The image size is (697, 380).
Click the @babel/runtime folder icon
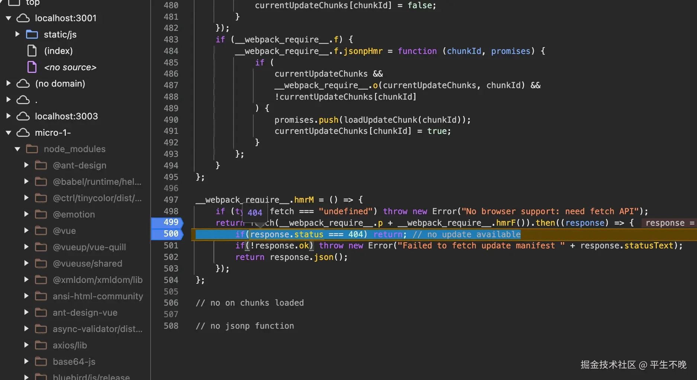coord(41,182)
